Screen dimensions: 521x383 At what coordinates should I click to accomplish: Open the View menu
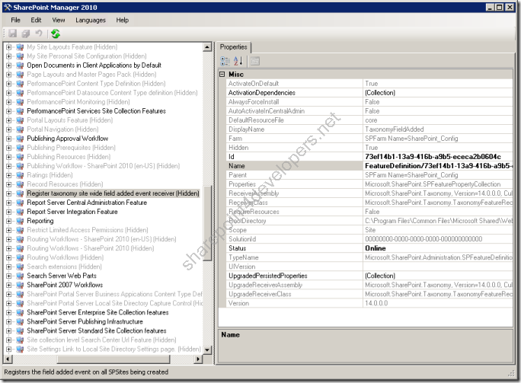click(x=59, y=21)
